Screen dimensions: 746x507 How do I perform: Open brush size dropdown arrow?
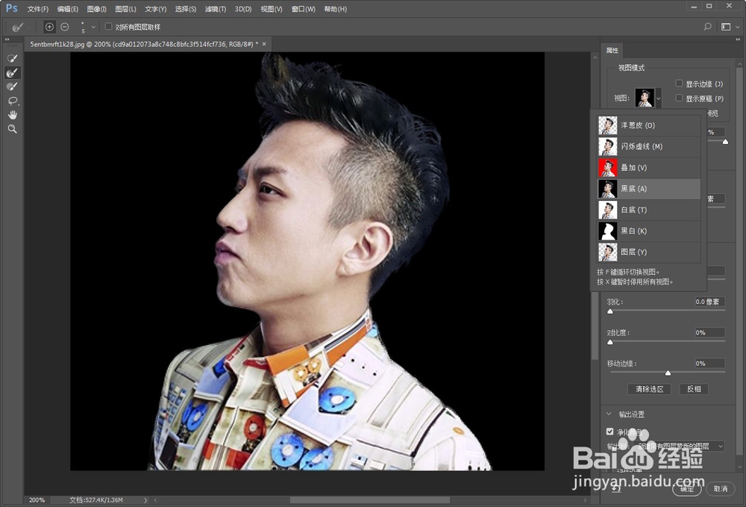pyautogui.click(x=93, y=27)
